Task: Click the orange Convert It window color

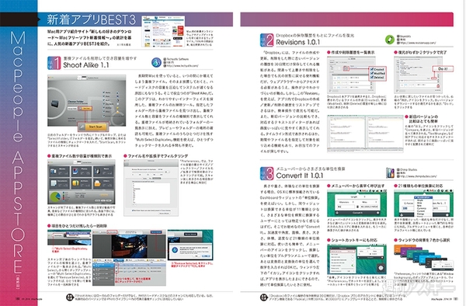Action: (x=400, y=248)
